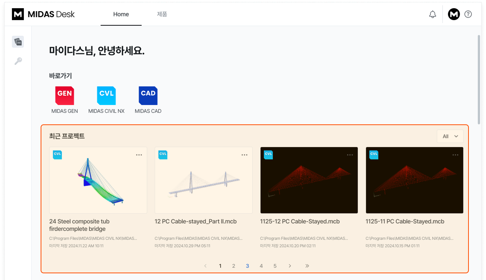Viewport: 486px width, 280px height.
Task: Click the MIDAS Desk logo
Action: 43,14
